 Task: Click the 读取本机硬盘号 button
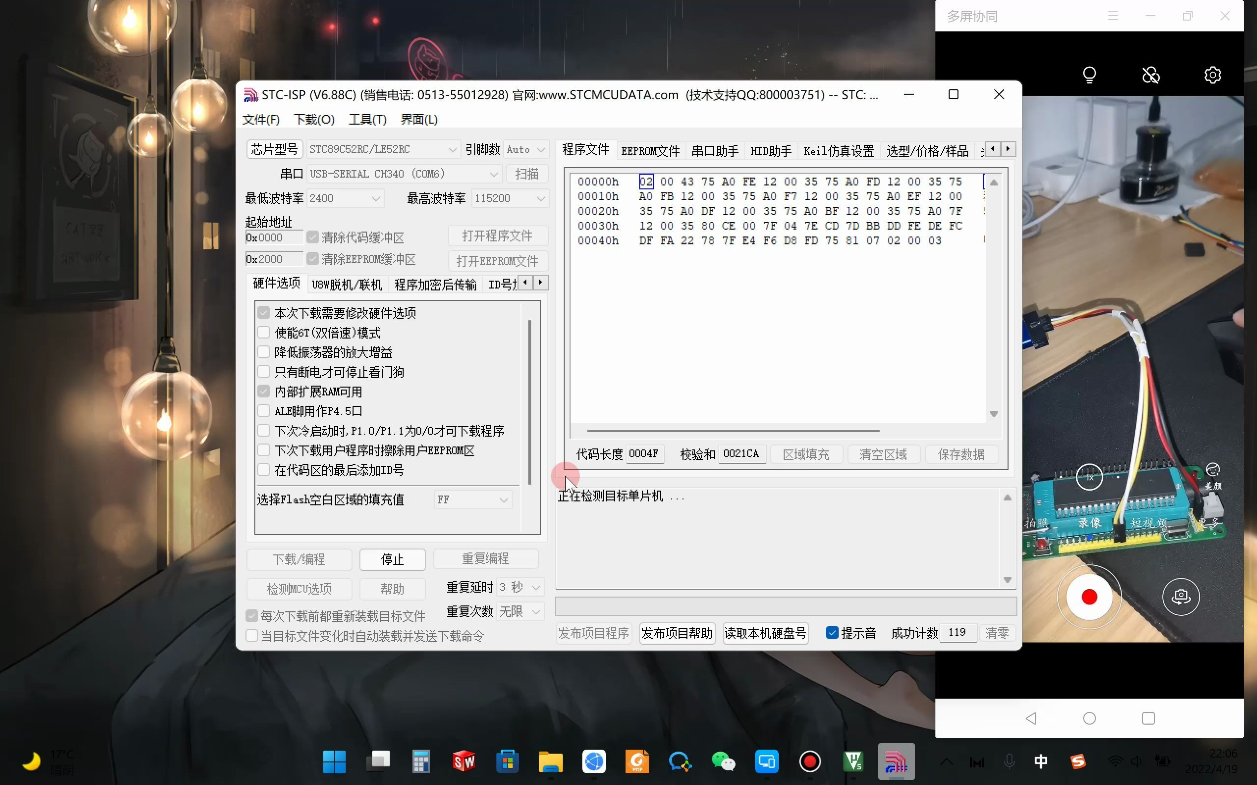765,633
